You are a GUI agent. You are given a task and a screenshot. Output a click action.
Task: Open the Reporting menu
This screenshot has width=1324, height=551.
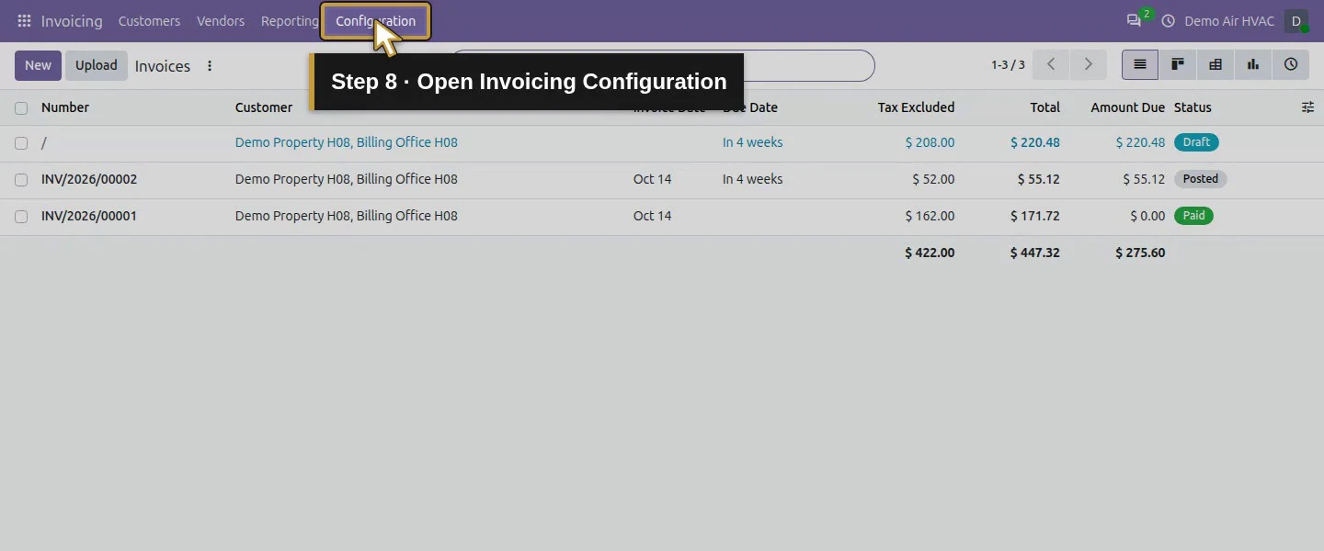[x=290, y=21]
